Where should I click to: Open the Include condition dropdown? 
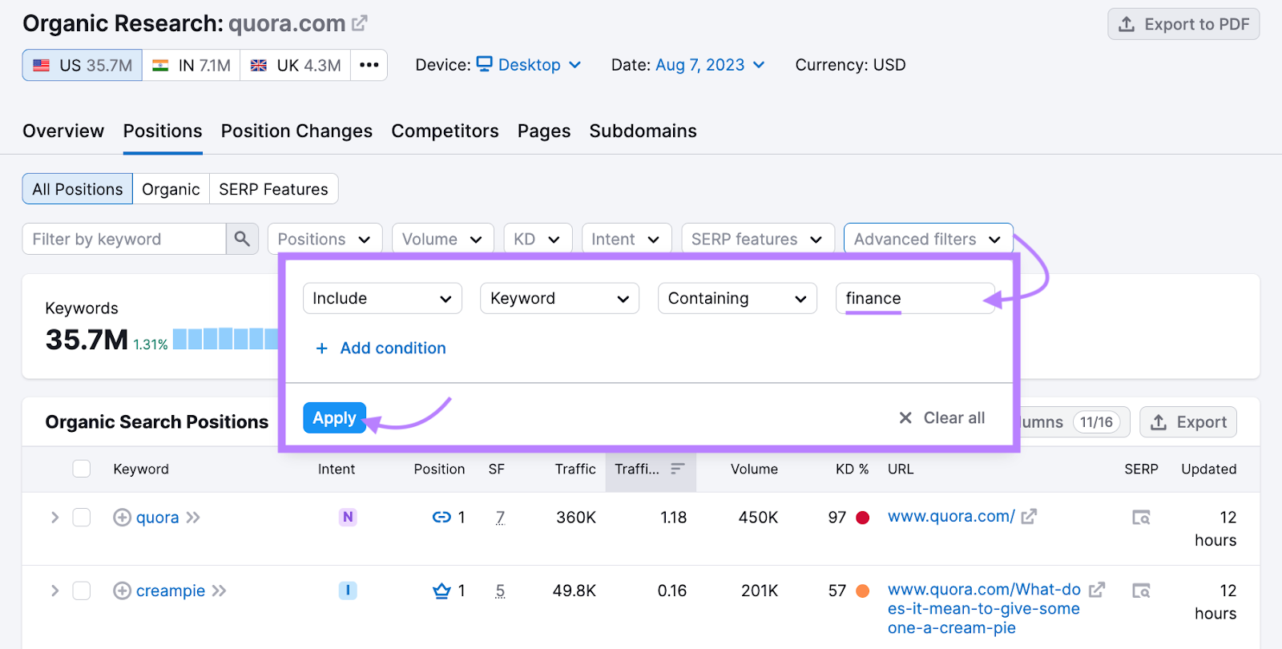(382, 298)
